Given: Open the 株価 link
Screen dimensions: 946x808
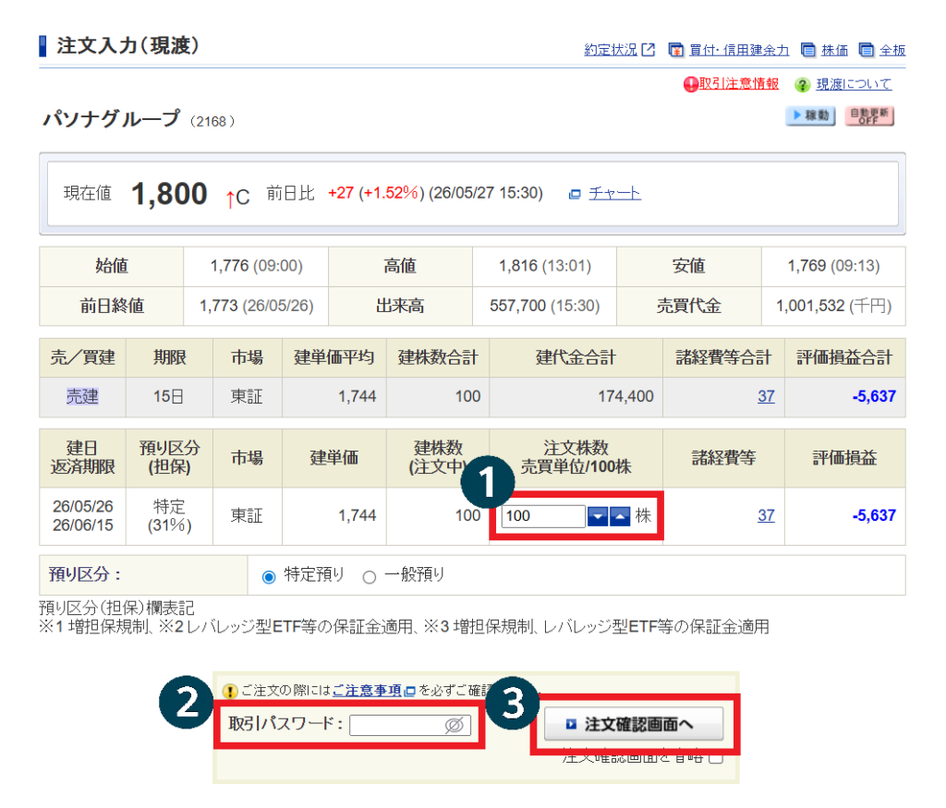Looking at the screenshot, I should tap(834, 50).
